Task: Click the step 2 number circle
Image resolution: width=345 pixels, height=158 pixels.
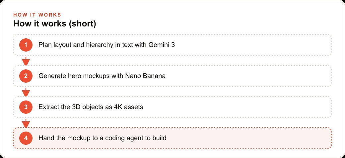Action: [26, 76]
